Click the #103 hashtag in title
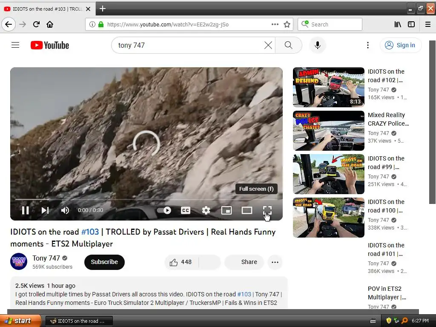Image resolution: width=436 pixels, height=327 pixels. 90,232
